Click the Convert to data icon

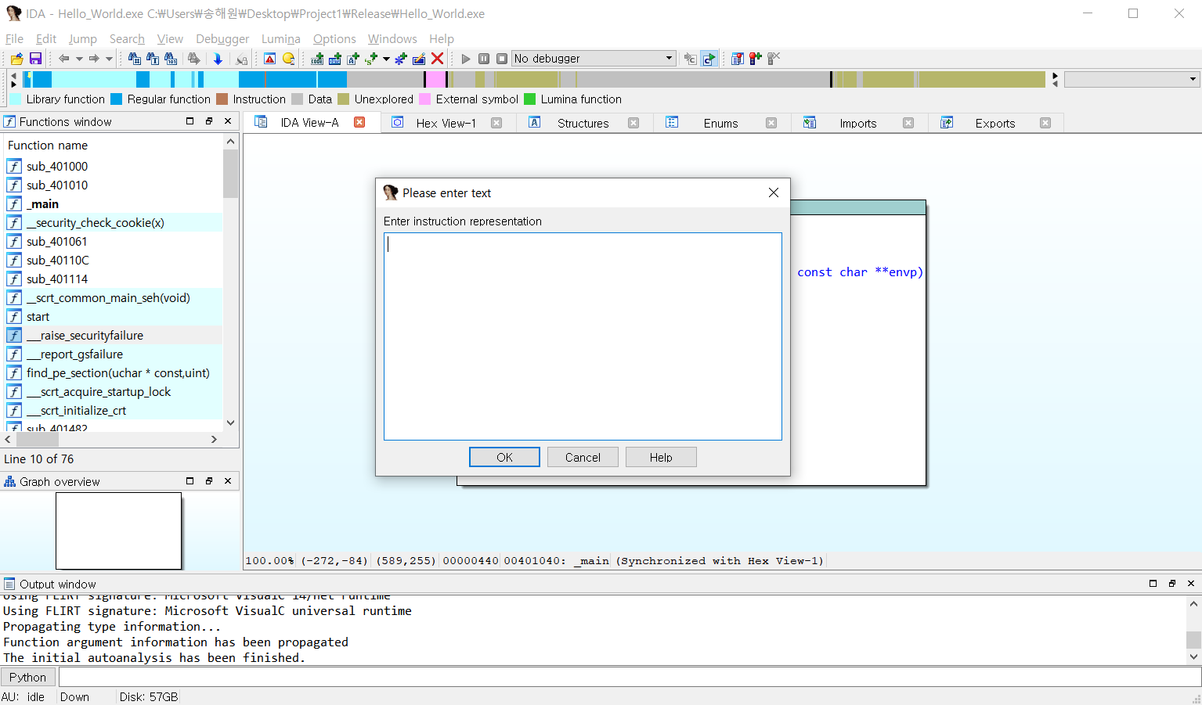click(x=335, y=59)
